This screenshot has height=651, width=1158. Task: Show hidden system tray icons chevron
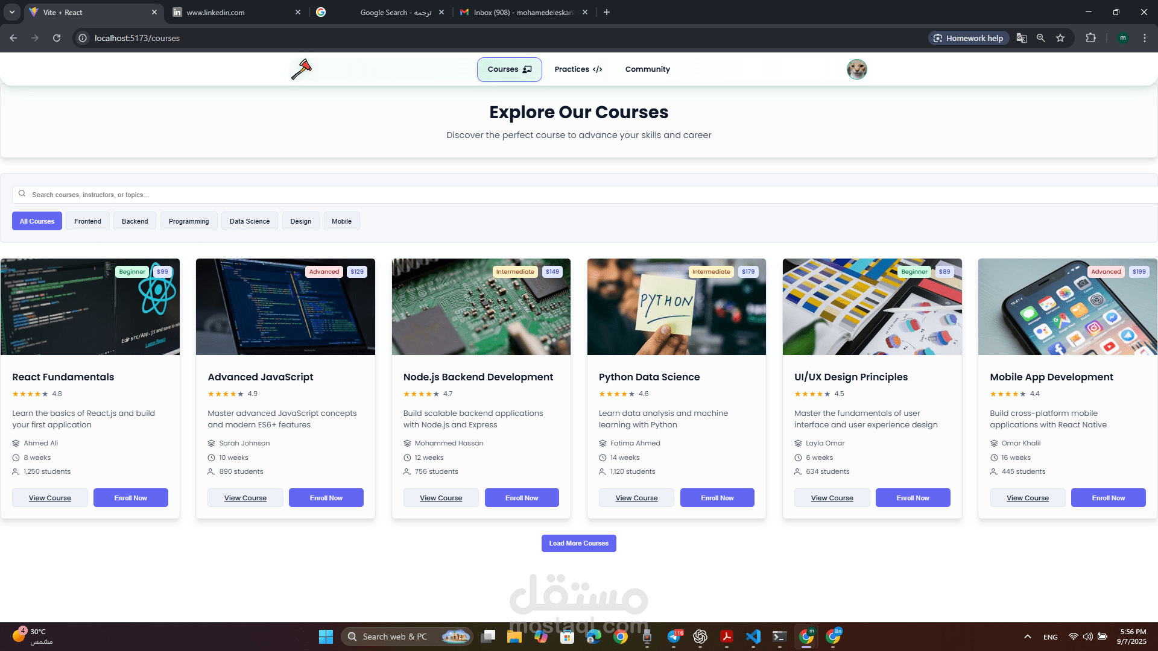(1027, 637)
